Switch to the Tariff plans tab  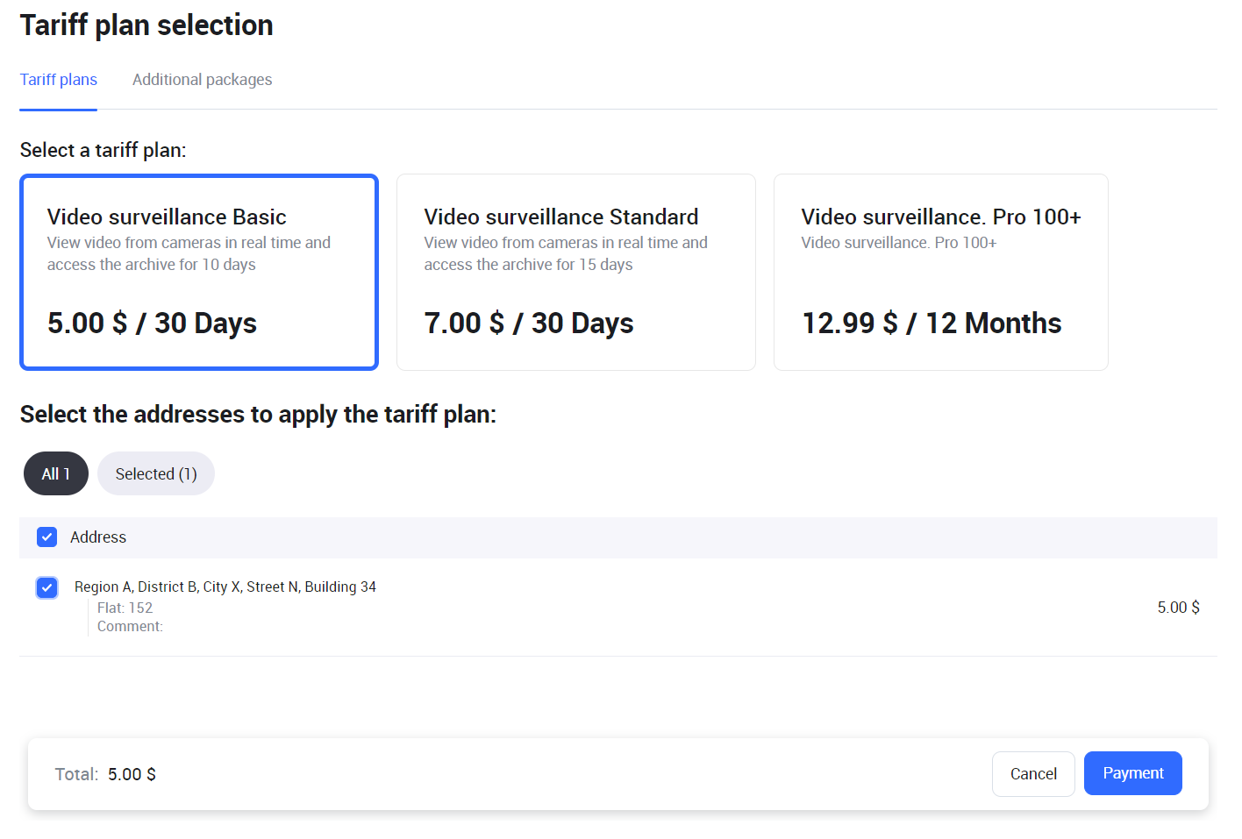coord(59,80)
